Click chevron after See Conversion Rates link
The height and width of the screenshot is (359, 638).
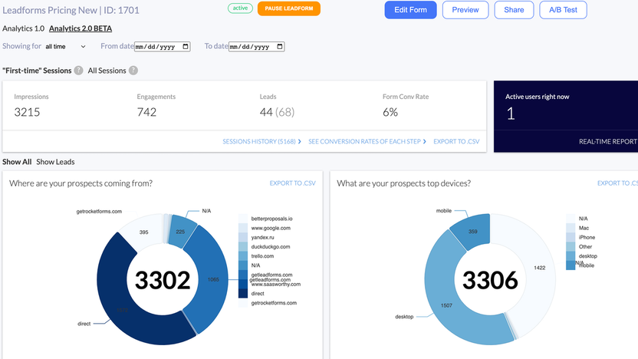tap(426, 142)
